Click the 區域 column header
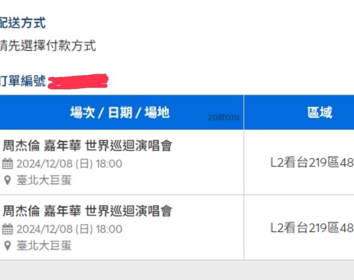Viewport: 354px width, 280px height. point(320,113)
